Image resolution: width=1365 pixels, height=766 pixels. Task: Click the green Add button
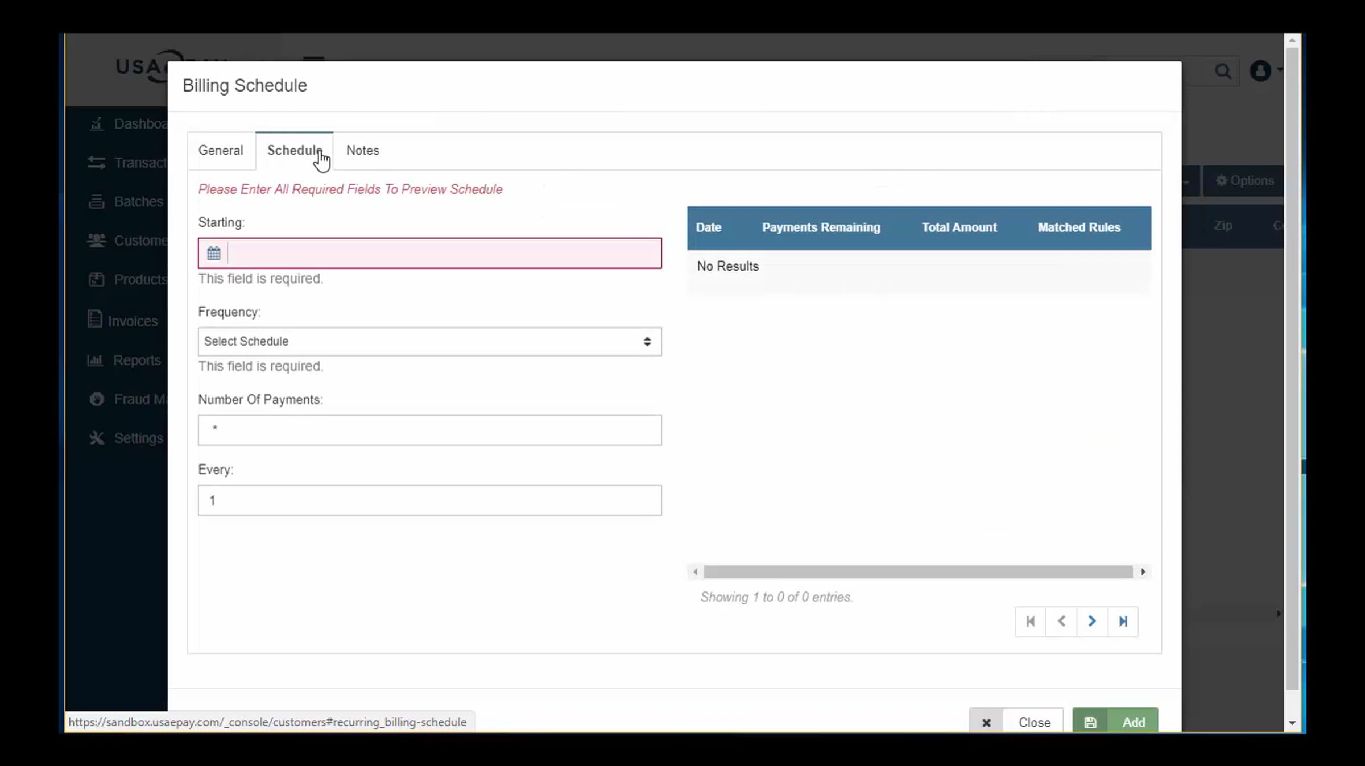tap(1115, 722)
